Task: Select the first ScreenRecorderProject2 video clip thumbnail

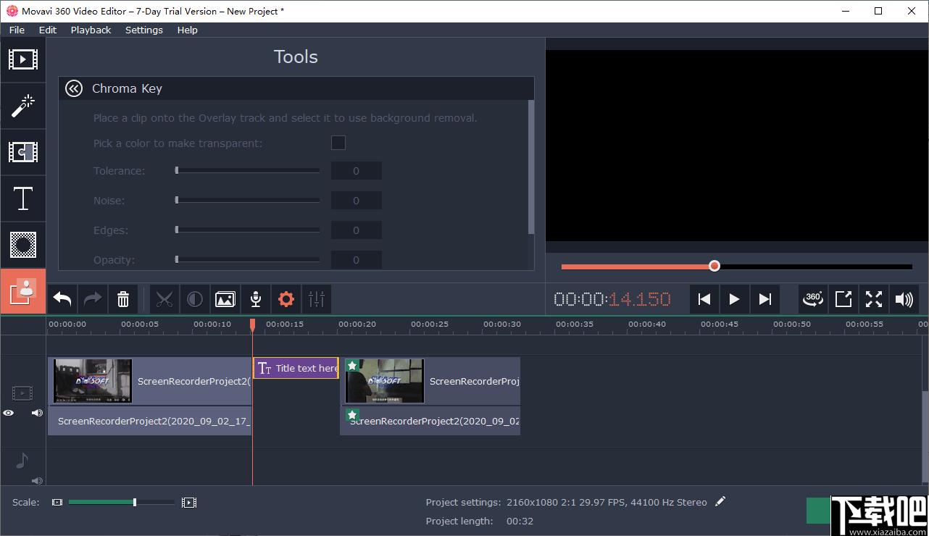Action: tap(93, 381)
